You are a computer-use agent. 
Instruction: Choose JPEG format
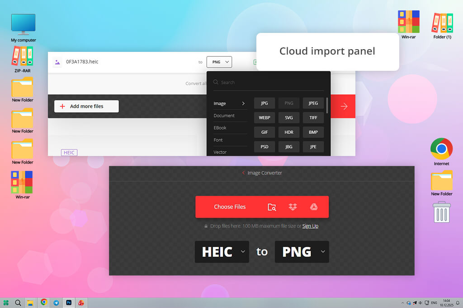coord(313,103)
